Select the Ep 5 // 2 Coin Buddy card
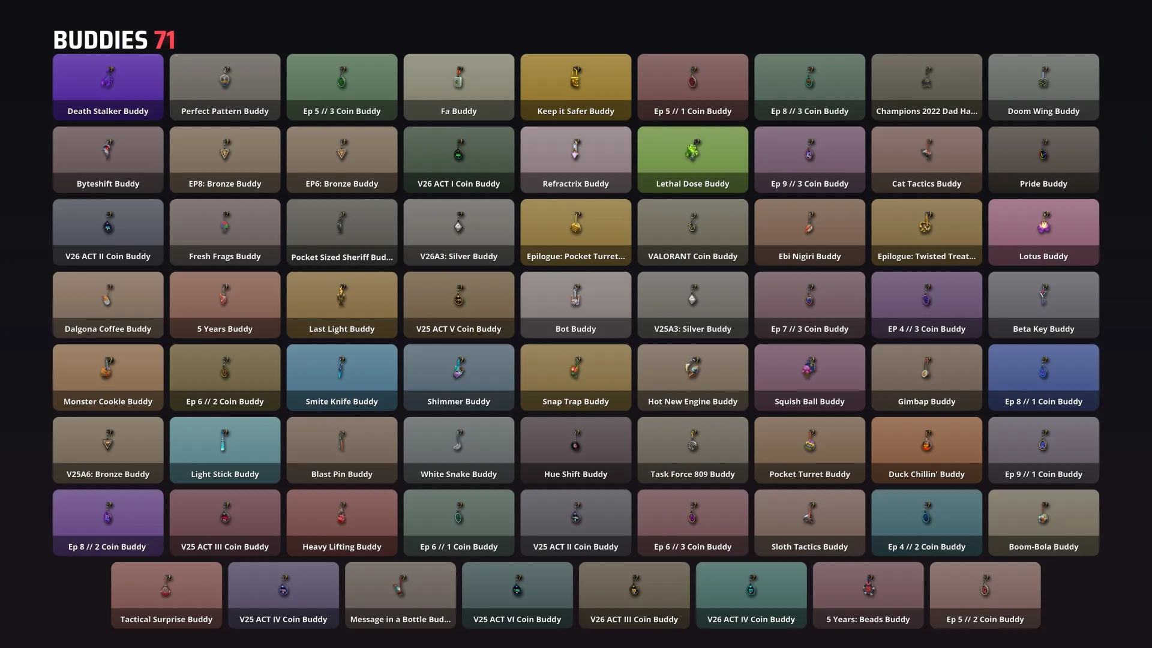1152x648 pixels. coord(985,595)
